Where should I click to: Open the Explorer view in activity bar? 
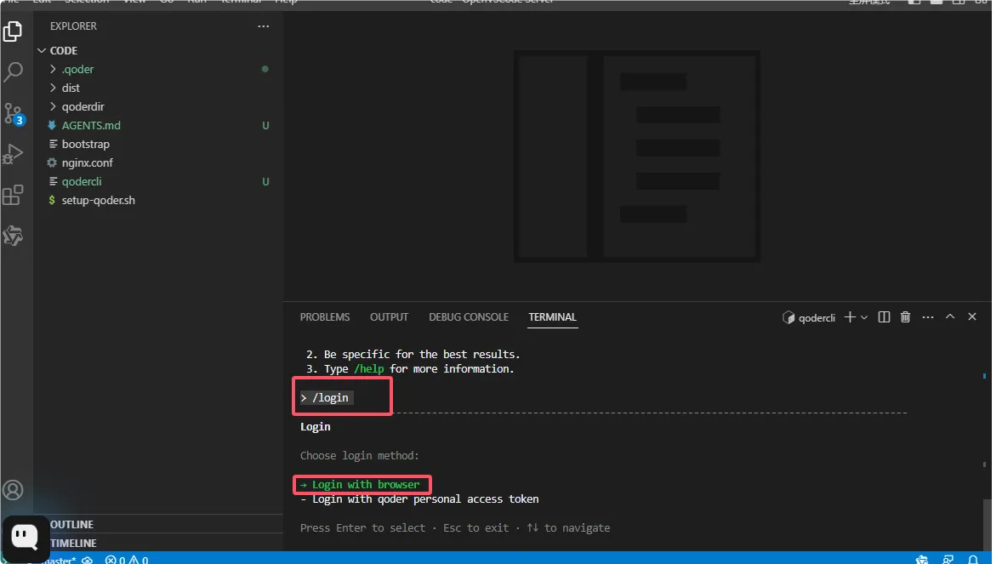click(x=13, y=31)
